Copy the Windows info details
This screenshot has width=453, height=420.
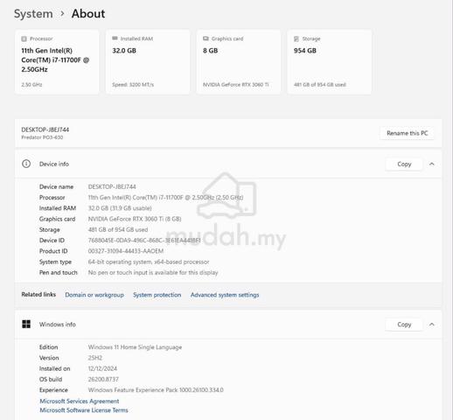[404, 325]
